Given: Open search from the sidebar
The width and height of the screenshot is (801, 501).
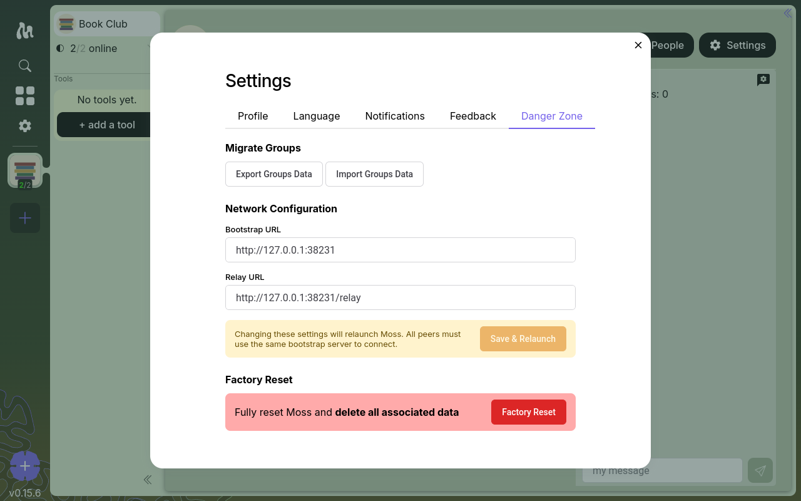Looking at the screenshot, I should click(x=25, y=66).
